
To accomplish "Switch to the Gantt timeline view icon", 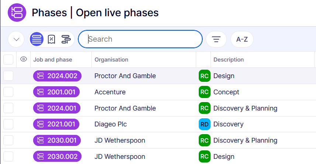I will [66, 39].
